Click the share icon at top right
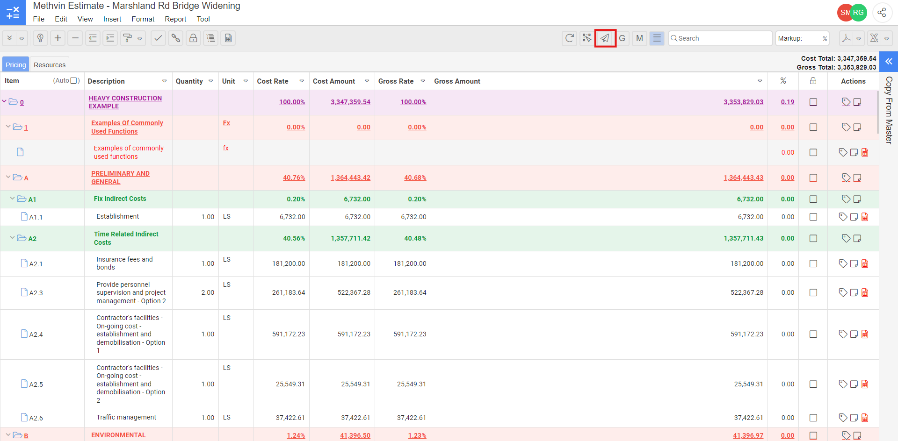Viewport: 898px width, 441px height. tap(882, 13)
